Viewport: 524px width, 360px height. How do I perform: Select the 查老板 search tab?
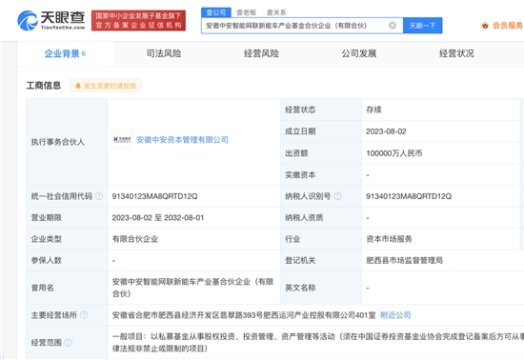coord(247,12)
